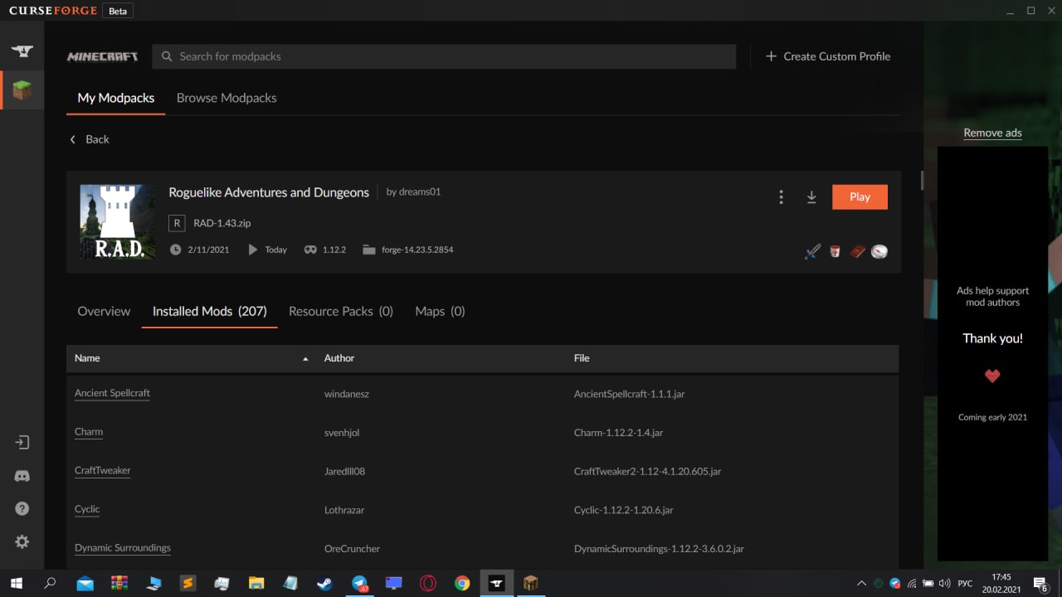This screenshot has width=1062, height=597.
Task: Open Discord from the sidebar icon
Action: [22, 476]
